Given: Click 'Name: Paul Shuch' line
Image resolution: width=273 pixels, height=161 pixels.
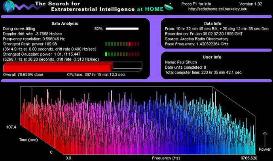Looking at the screenshot, I should [181, 62].
